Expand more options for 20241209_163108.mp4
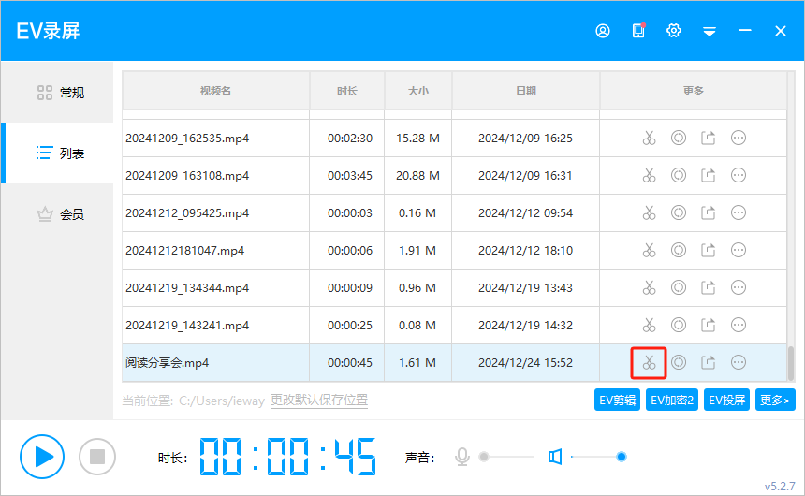This screenshot has width=805, height=496. tap(739, 175)
